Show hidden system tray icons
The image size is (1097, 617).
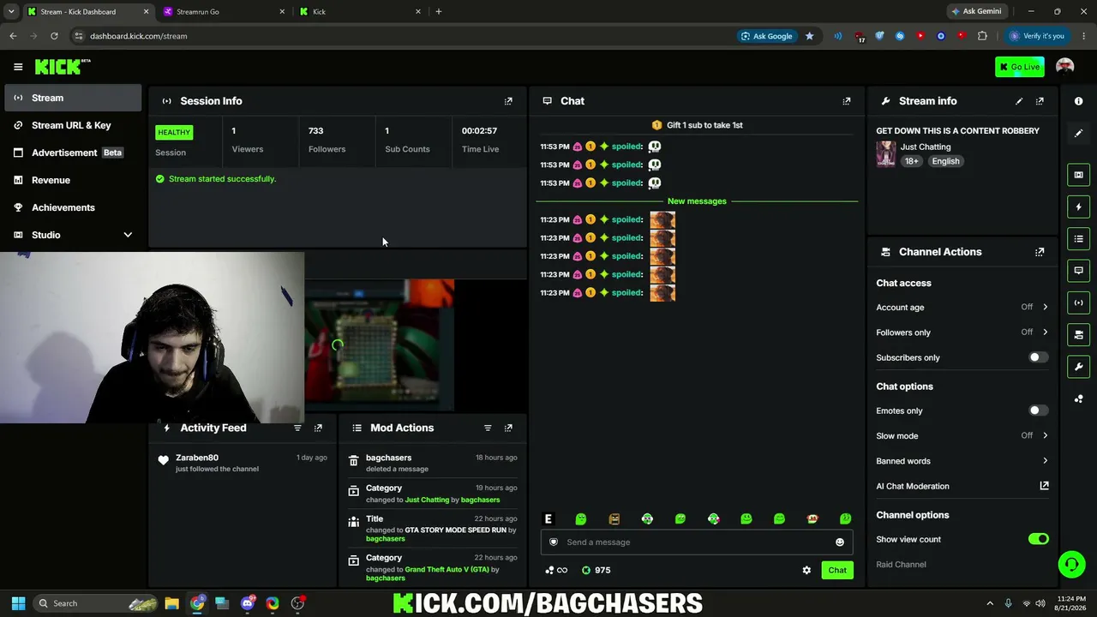(x=990, y=603)
